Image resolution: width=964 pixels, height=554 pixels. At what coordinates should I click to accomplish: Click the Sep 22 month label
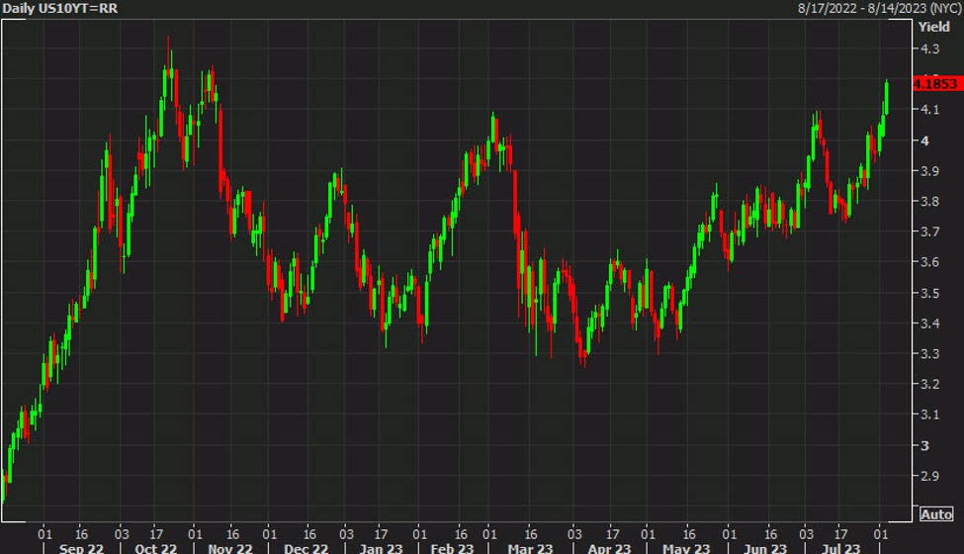[81, 548]
